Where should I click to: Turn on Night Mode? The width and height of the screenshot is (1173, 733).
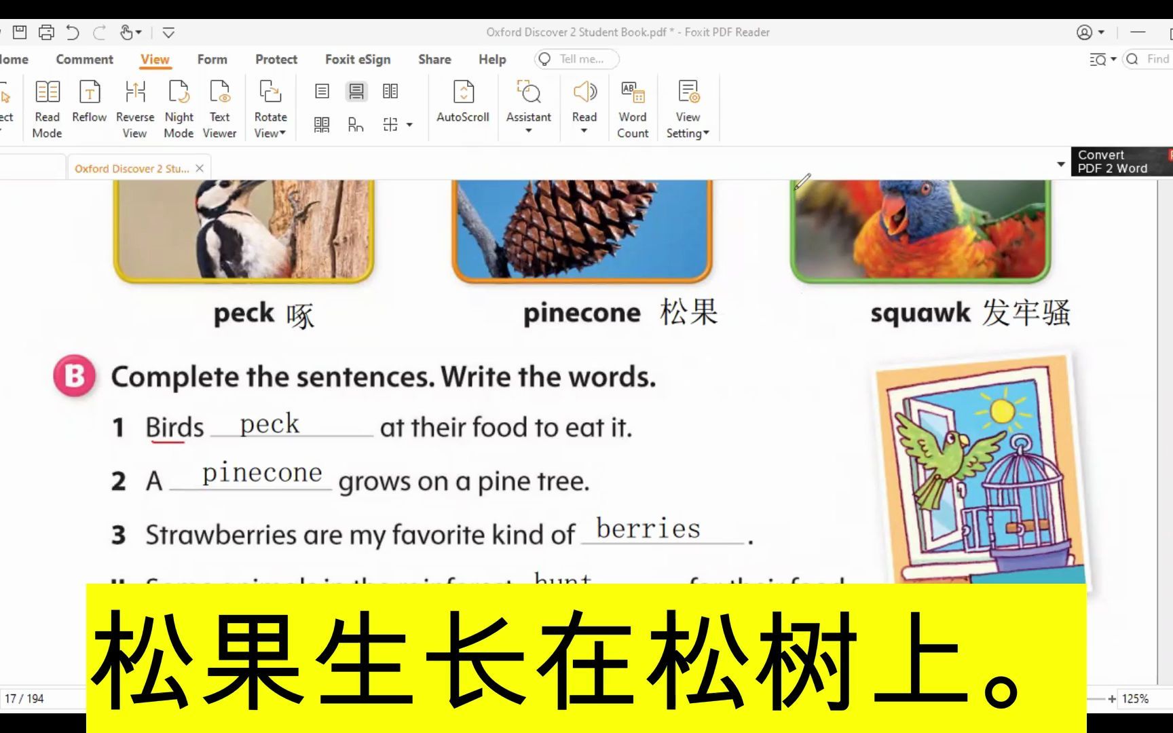coord(179,107)
